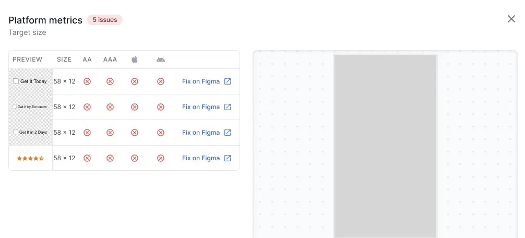Click the external link icon in the star rating row
The height and width of the screenshot is (238, 525).
click(x=228, y=158)
